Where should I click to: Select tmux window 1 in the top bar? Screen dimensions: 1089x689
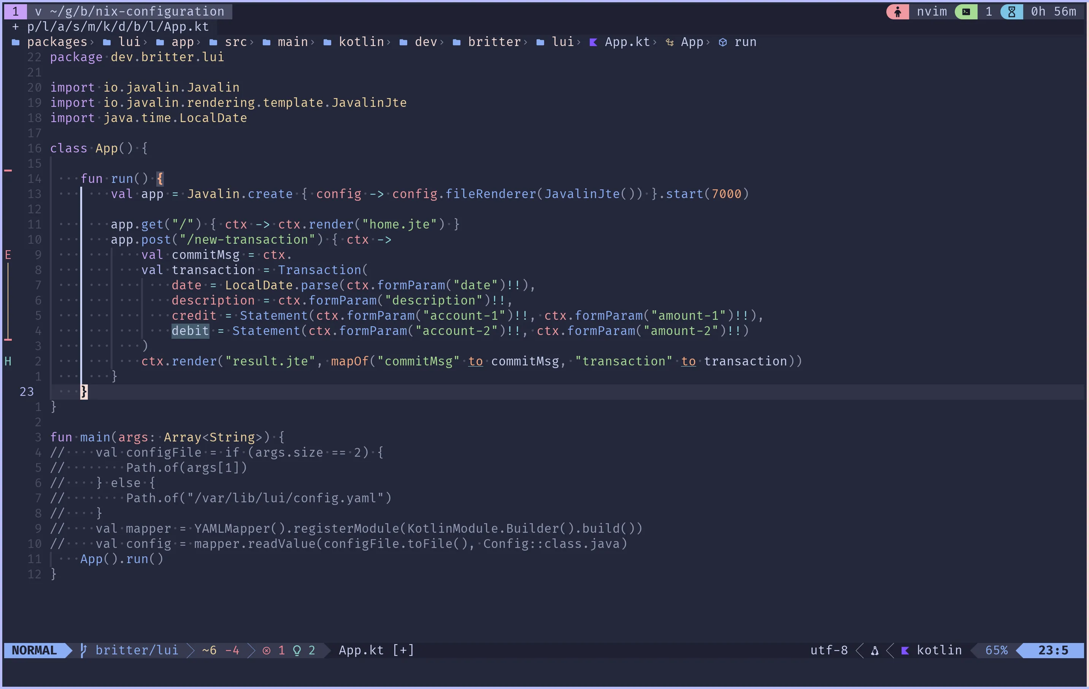pos(15,11)
